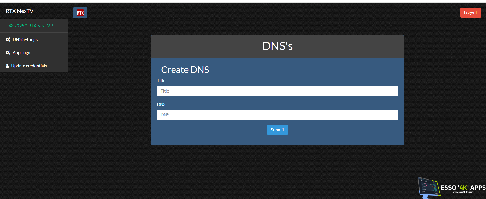Open the DNS Settings menu item
486x199 pixels.
tap(25, 39)
